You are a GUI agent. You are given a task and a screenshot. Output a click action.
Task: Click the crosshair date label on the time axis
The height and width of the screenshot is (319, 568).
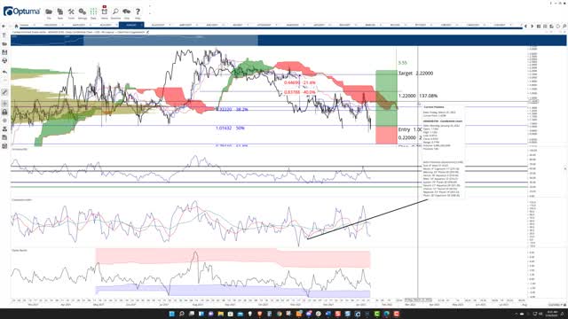click(x=418, y=300)
